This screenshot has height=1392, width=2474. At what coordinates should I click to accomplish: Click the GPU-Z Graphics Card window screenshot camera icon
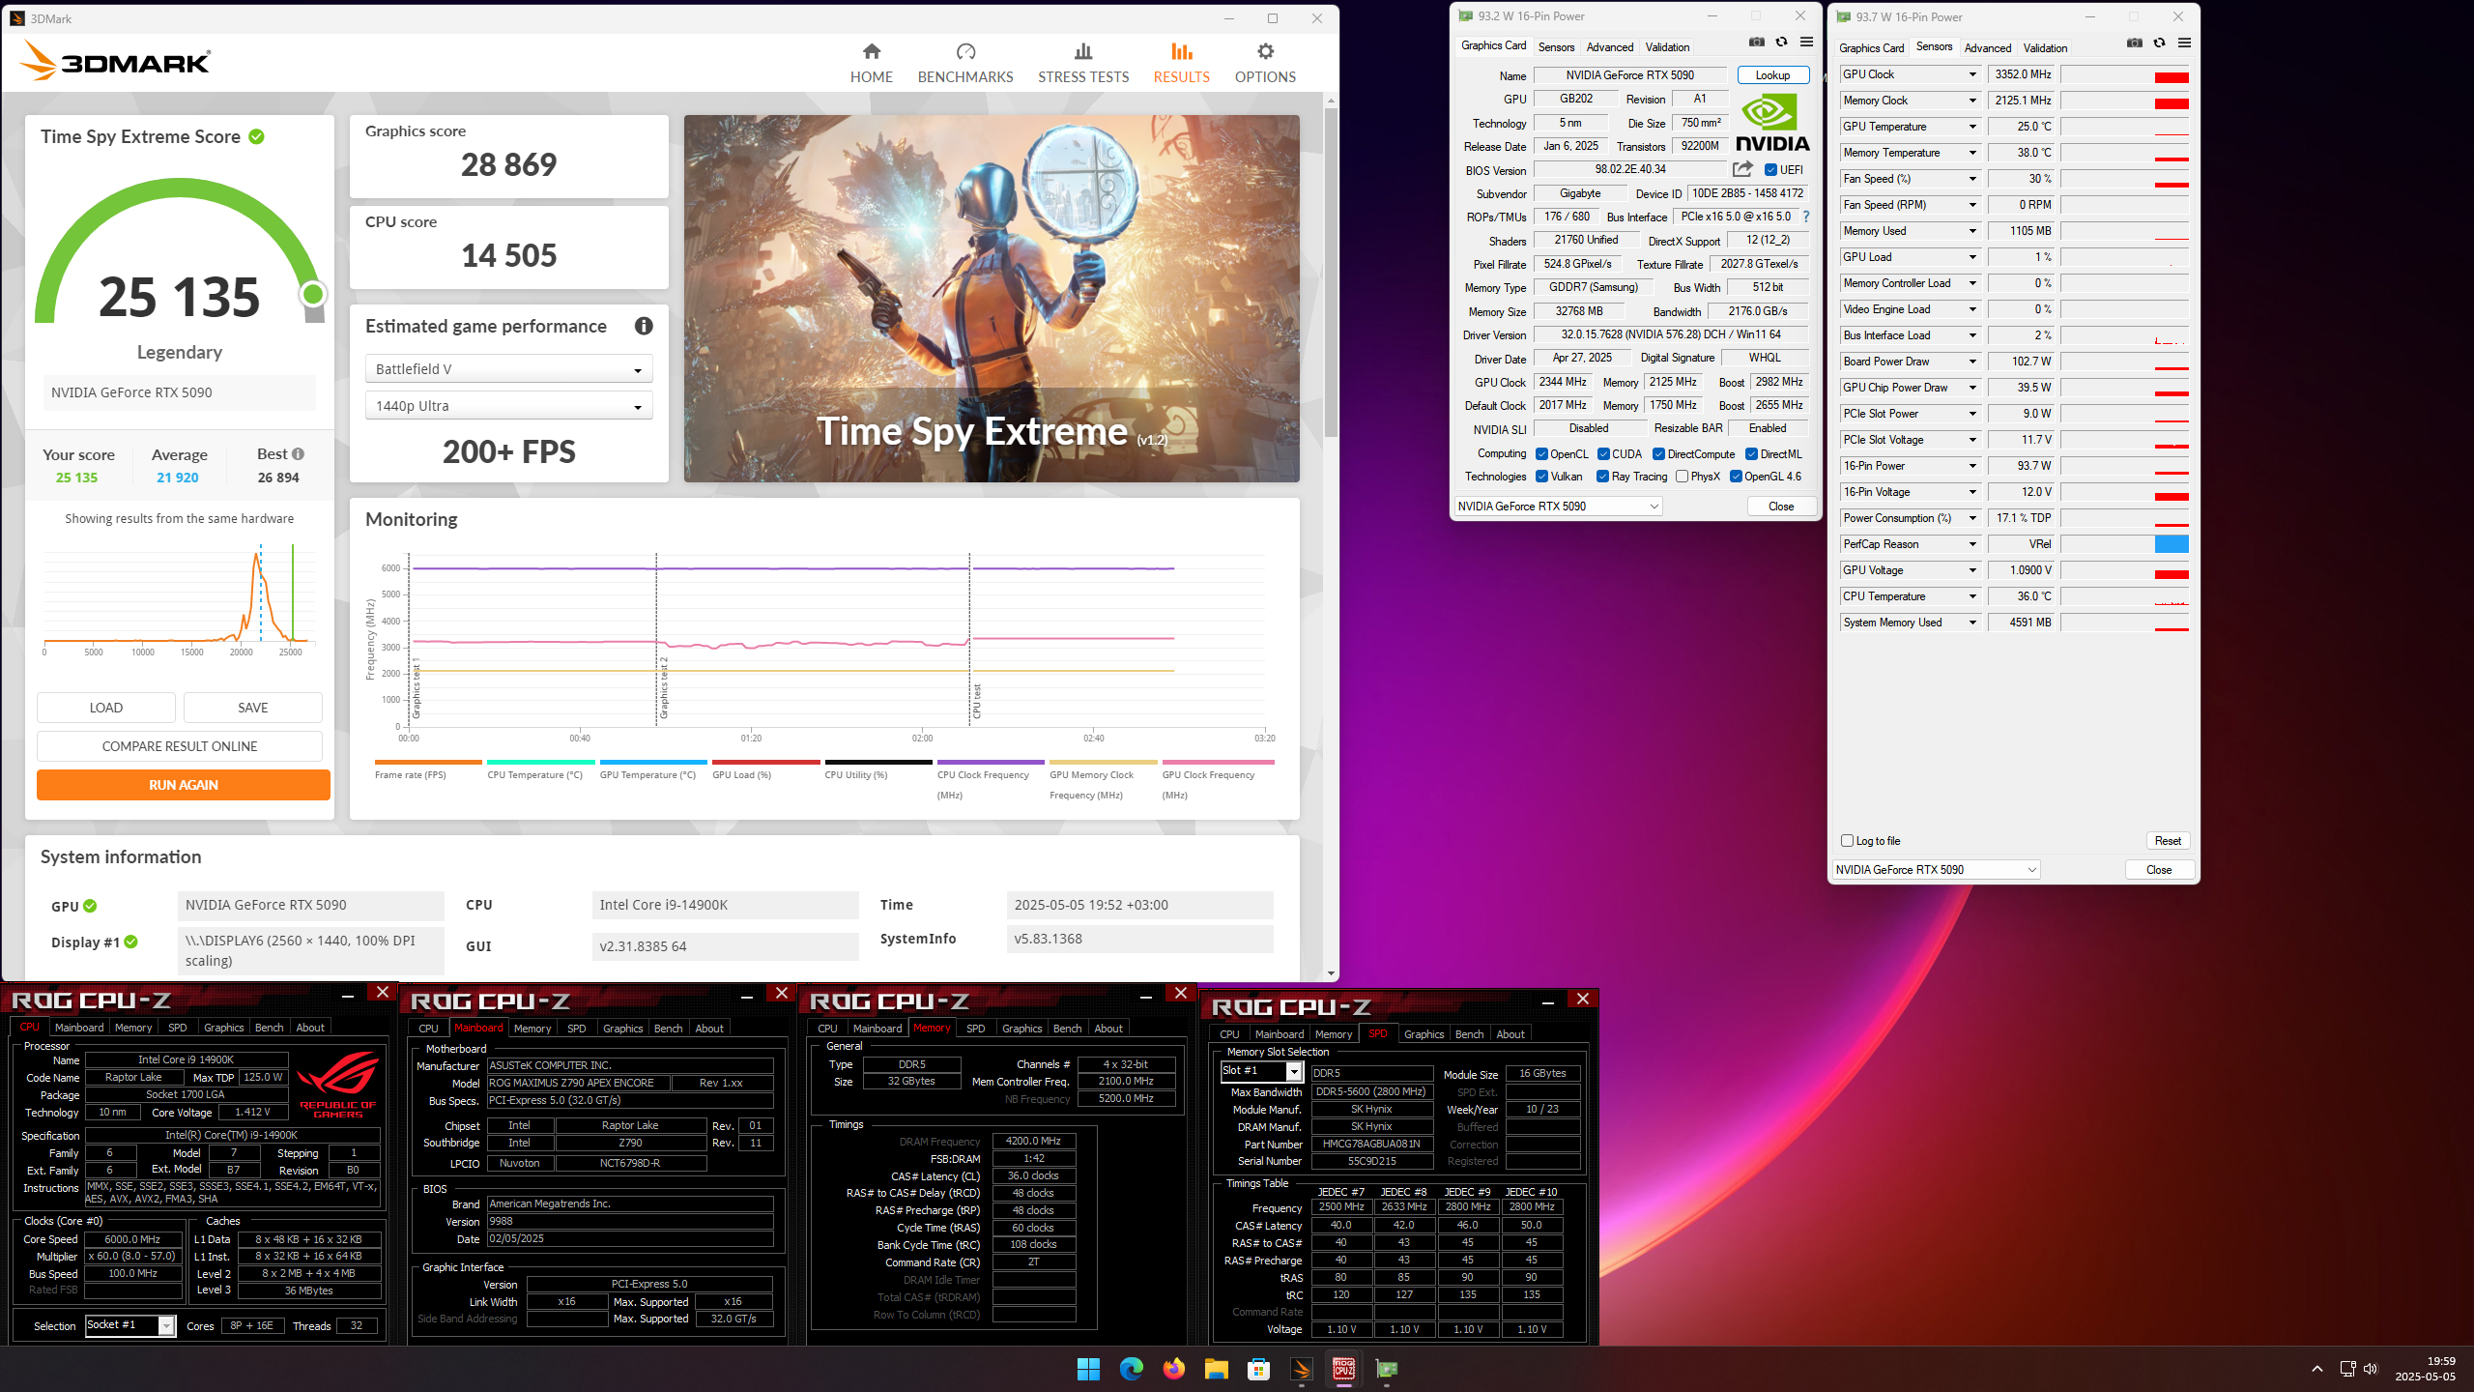[x=1757, y=43]
